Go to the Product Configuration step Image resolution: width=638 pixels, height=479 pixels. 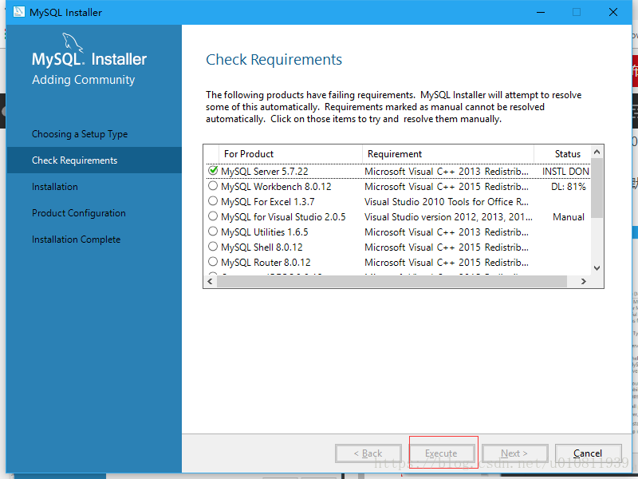coord(79,213)
